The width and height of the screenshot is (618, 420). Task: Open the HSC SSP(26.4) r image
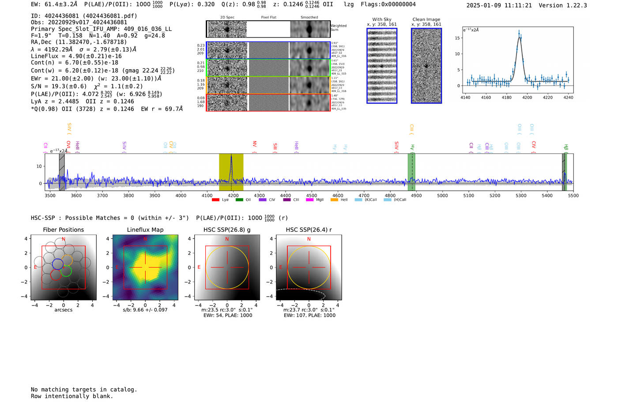tap(309, 268)
